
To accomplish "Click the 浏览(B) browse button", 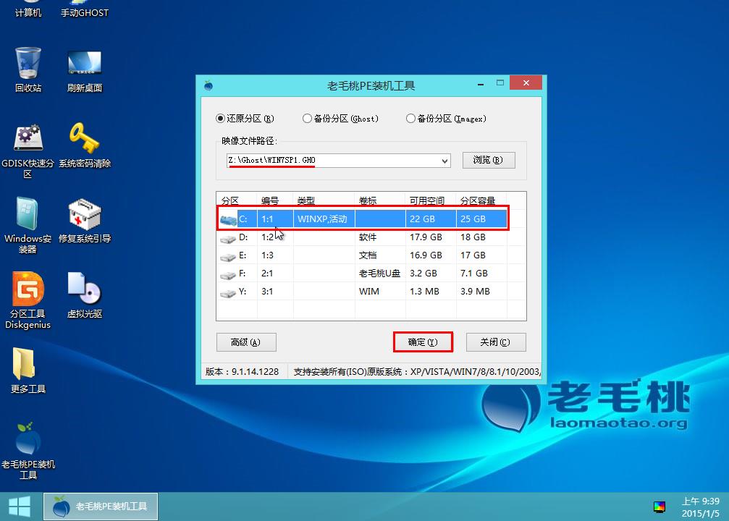I will click(x=489, y=161).
